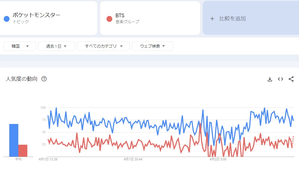The image size is (299, 179).
Task: Click the 比較を追加 button
Action: (x=250, y=18)
